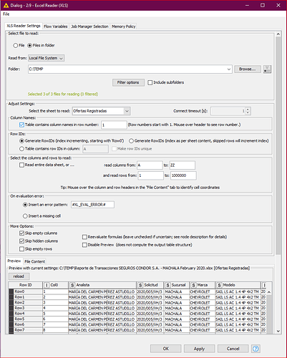Click the S type icon of Sucursal column

tap(168, 285)
